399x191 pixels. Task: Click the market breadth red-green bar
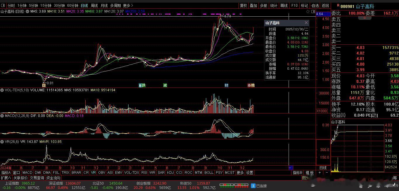pos(234,185)
